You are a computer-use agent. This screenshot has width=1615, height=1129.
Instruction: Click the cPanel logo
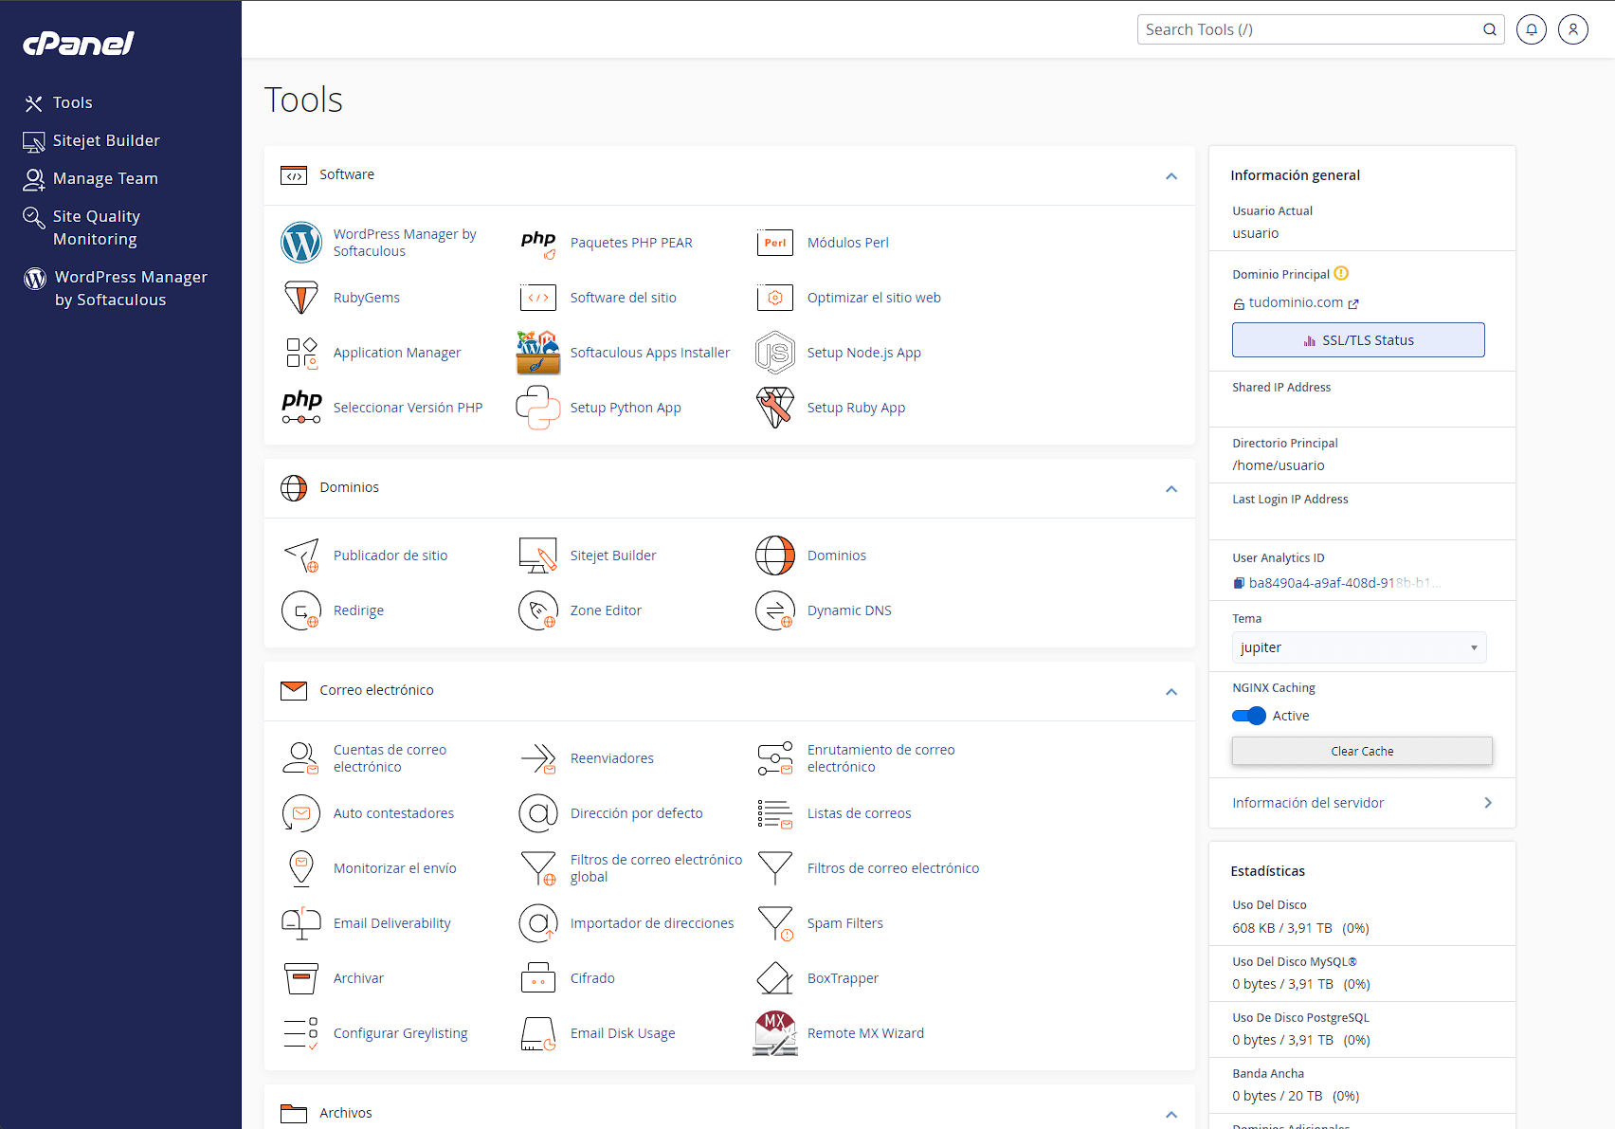79,44
